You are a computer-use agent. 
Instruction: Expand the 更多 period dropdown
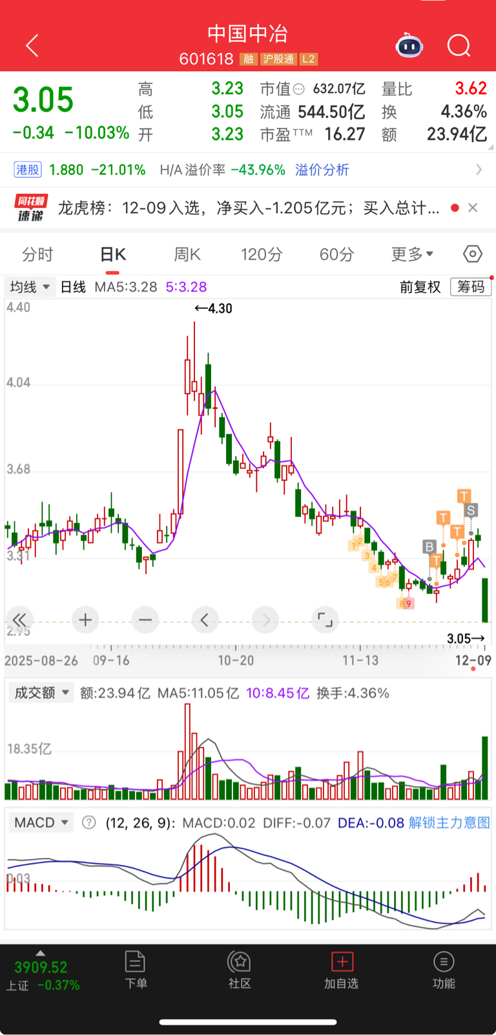pos(412,255)
